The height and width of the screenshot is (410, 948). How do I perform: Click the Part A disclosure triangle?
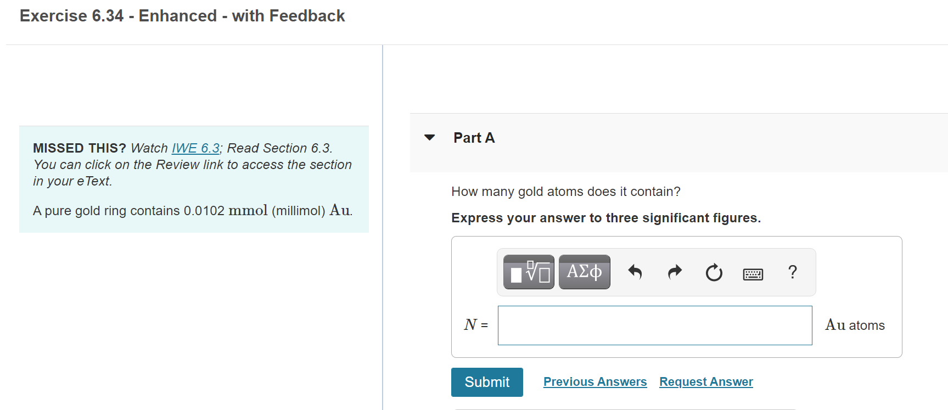[429, 138]
